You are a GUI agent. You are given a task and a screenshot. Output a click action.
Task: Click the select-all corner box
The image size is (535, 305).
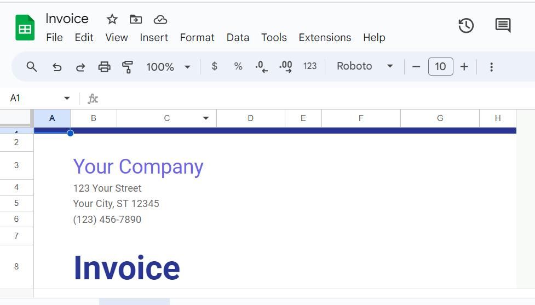(x=16, y=118)
